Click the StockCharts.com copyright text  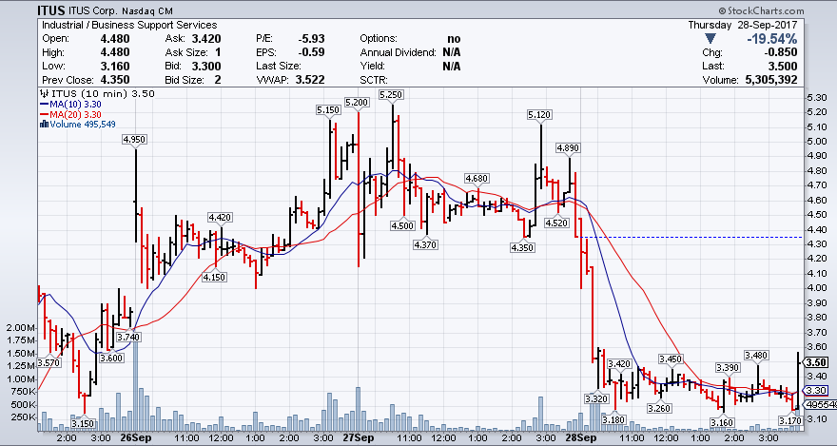point(788,10)
